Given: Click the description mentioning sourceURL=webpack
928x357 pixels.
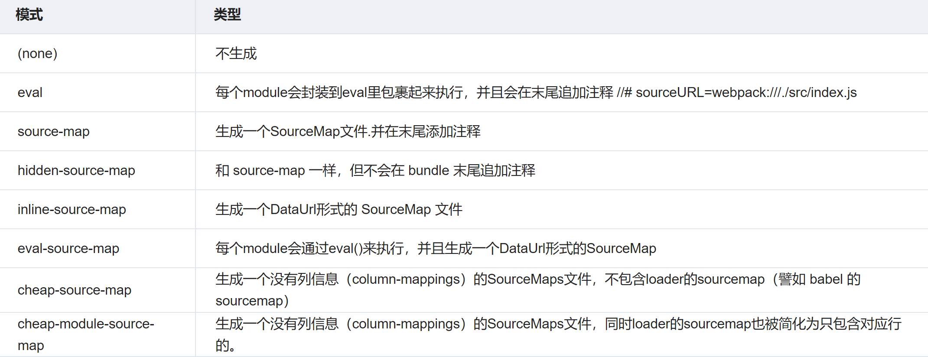Looking at the screenshot, I should tap(562, 92).
